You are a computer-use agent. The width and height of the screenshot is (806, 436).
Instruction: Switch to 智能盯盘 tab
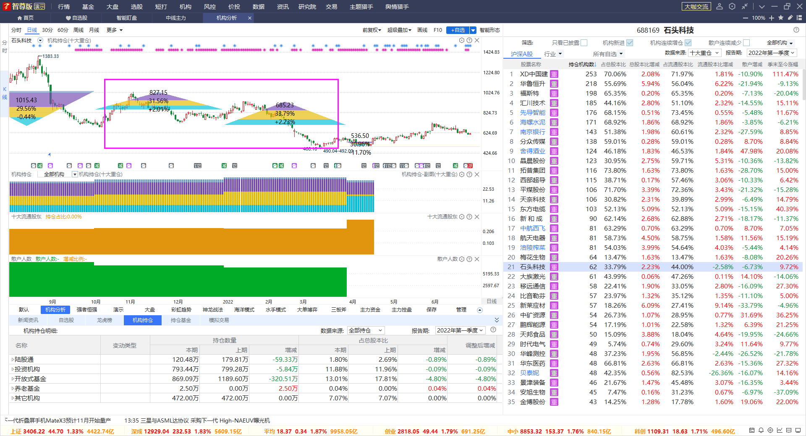pyautogui.click(x=127, y=18)
